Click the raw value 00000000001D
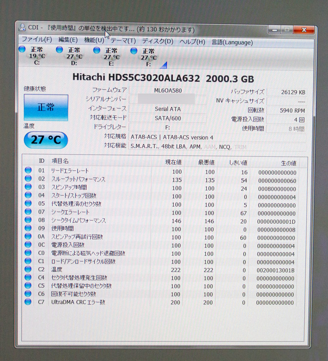 [x=276, y=222]
